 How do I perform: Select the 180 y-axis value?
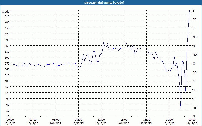[x=7, y=81]
